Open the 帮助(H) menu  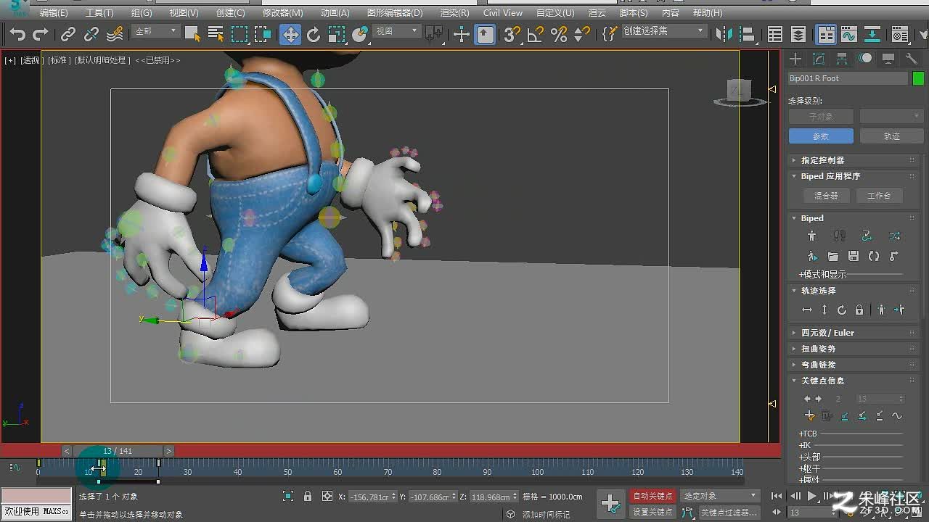click(x=708, y=13)
